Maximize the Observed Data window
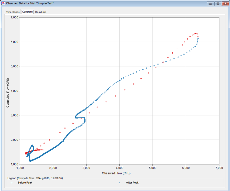This screenshot has width=230, height=191. [x=218, y=4]
